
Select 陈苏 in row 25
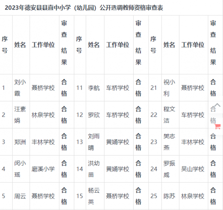coord(169,196)
